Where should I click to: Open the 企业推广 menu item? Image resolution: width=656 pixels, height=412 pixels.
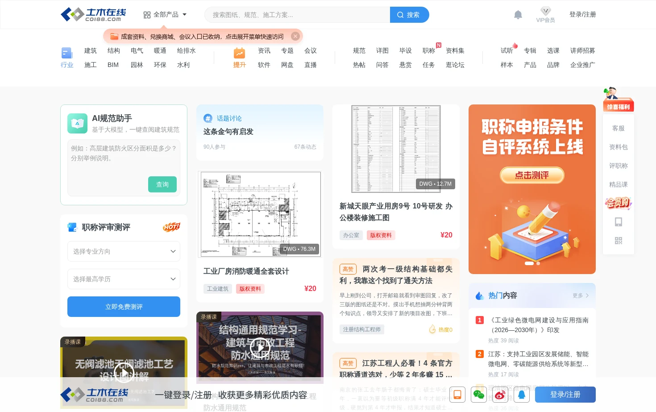(x=583, y=65)
